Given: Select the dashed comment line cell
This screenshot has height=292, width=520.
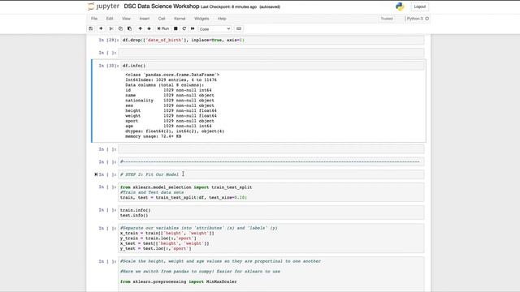Looking at the screenshot, I should click(271, 162).
